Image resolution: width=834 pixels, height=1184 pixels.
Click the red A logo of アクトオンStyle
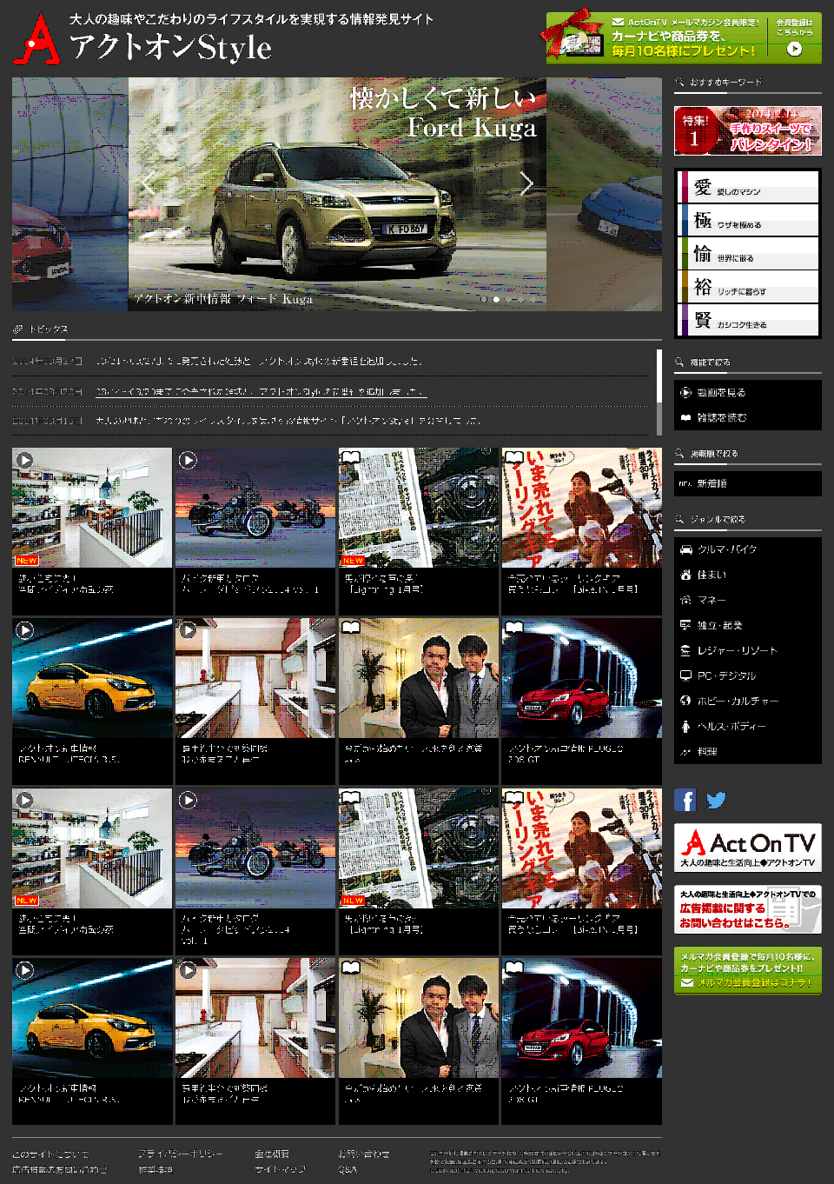point(36,39)
